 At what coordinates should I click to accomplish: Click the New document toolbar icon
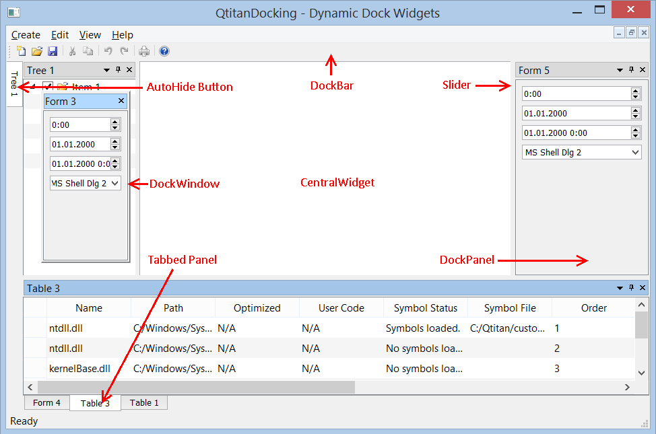click(x=21, y=51)
